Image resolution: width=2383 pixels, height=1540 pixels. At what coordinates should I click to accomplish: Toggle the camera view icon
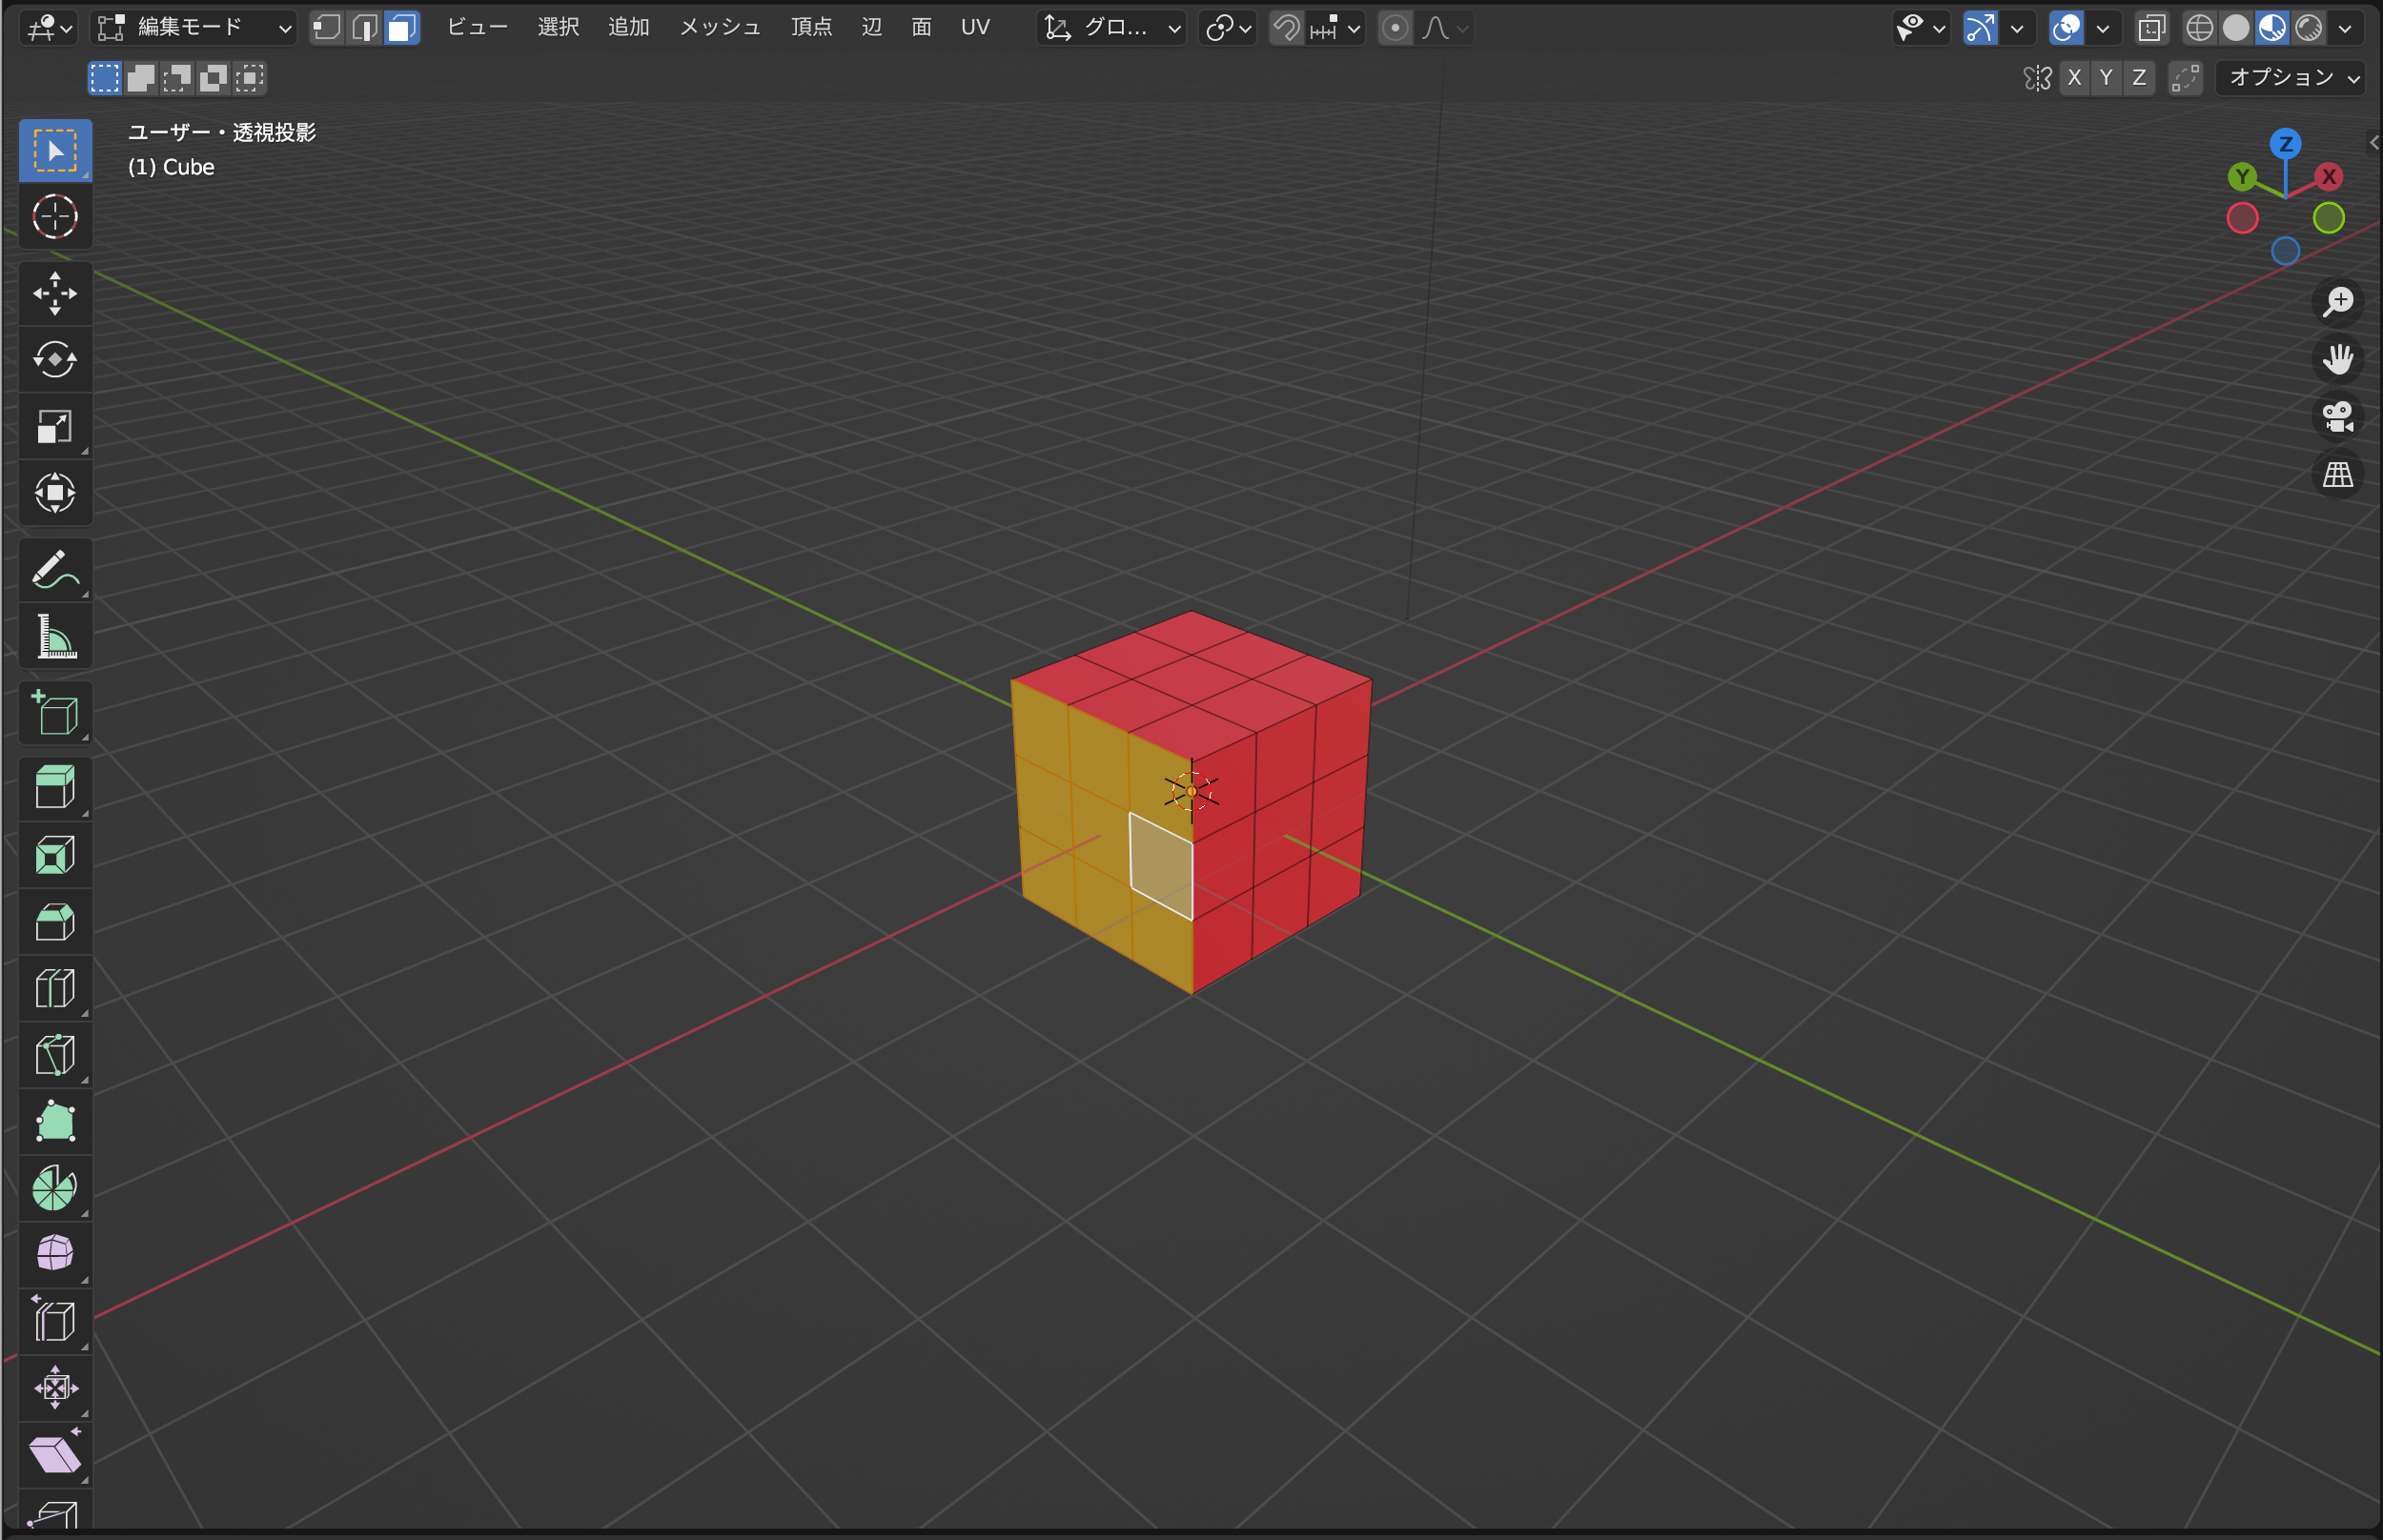pos(2338,417)
